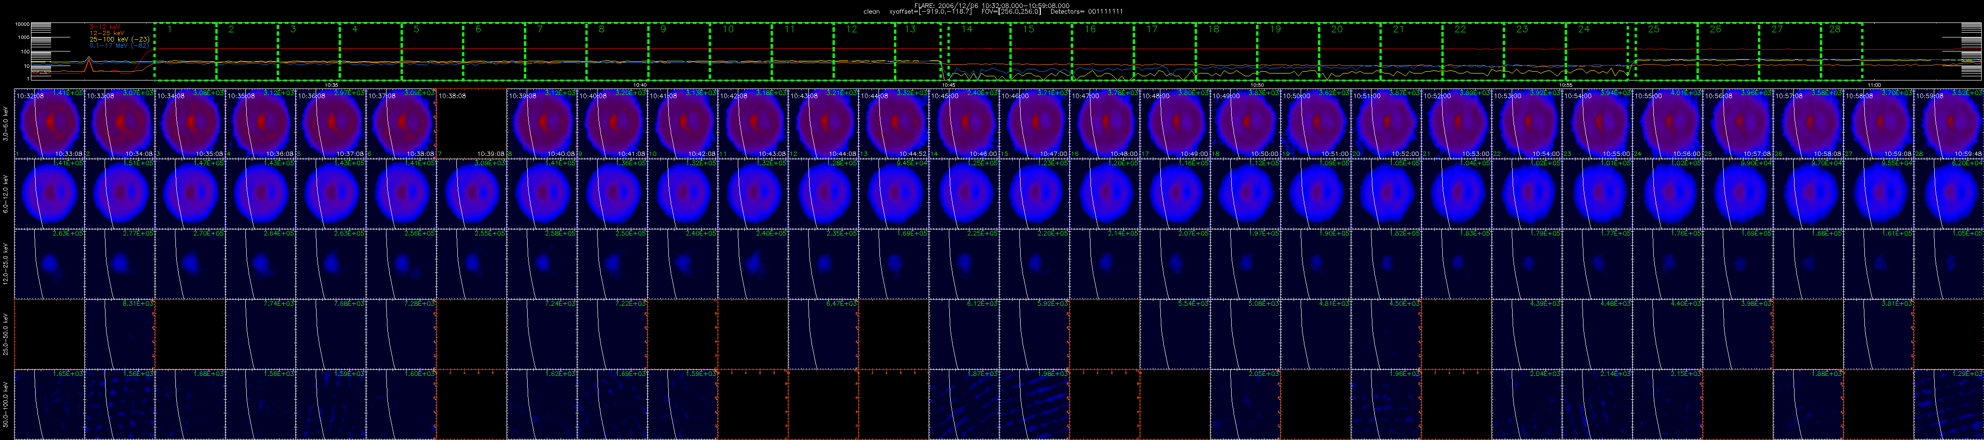Screen dimensions: 1984x440
Task: Select time interval box 15 in light curve
Action: pos(1041,51)
